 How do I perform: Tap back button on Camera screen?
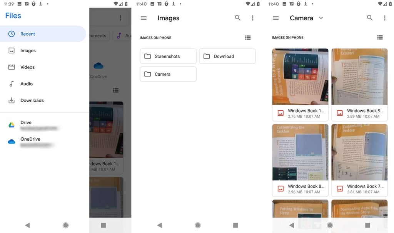pos(292,225)
